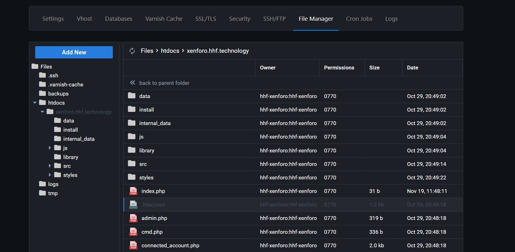Click the library folder icon in sidebar tree
Screen dimensions: 515x252
[x=58, y=157]
